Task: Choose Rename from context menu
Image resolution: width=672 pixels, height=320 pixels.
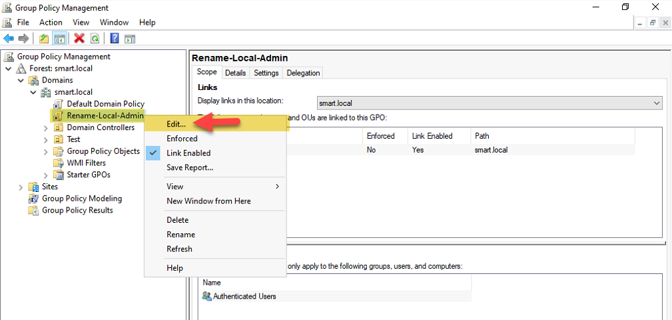Action: coord(215,235)
